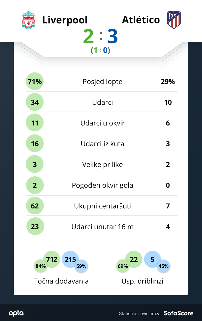Click the Liverpool club crest

pos(28,20)
